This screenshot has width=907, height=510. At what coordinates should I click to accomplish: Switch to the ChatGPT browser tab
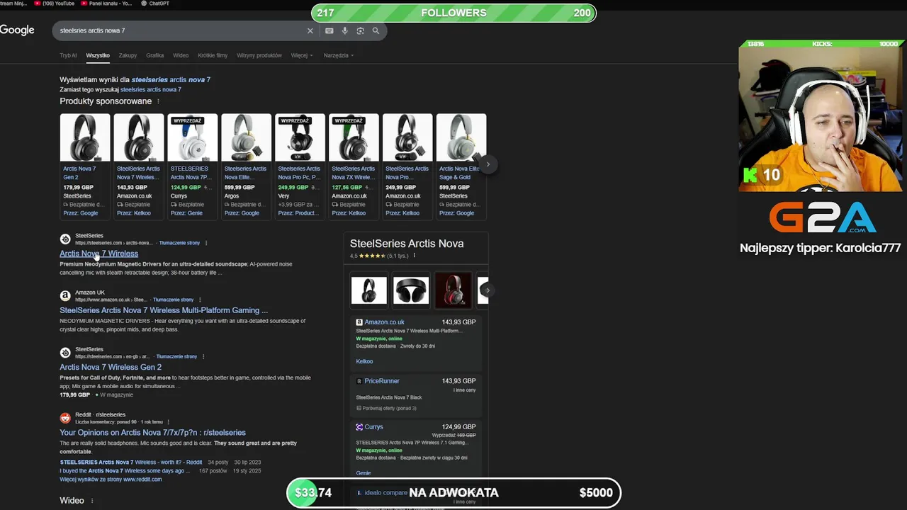click(x=155, y=4)
